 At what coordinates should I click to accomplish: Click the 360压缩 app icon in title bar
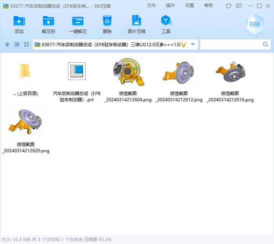click(x=6, y=6)
